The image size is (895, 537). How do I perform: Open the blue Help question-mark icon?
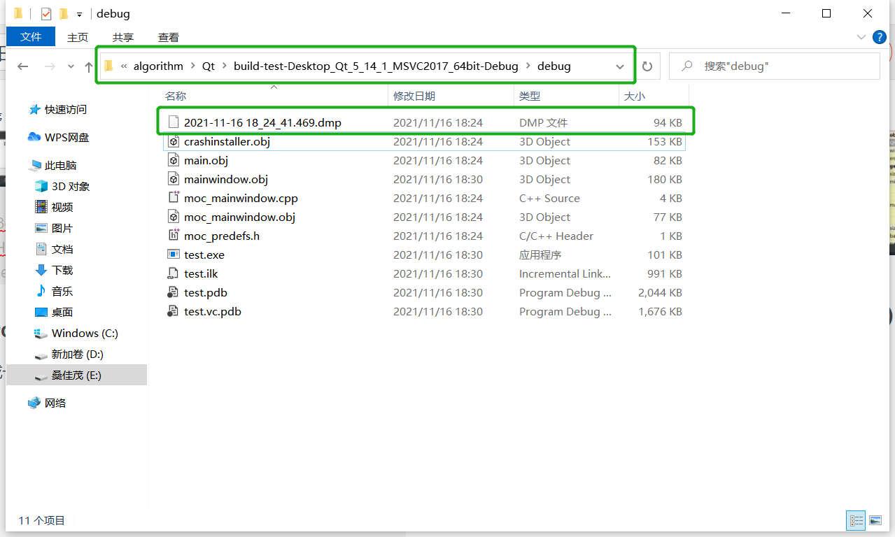(x=880, y=37)
